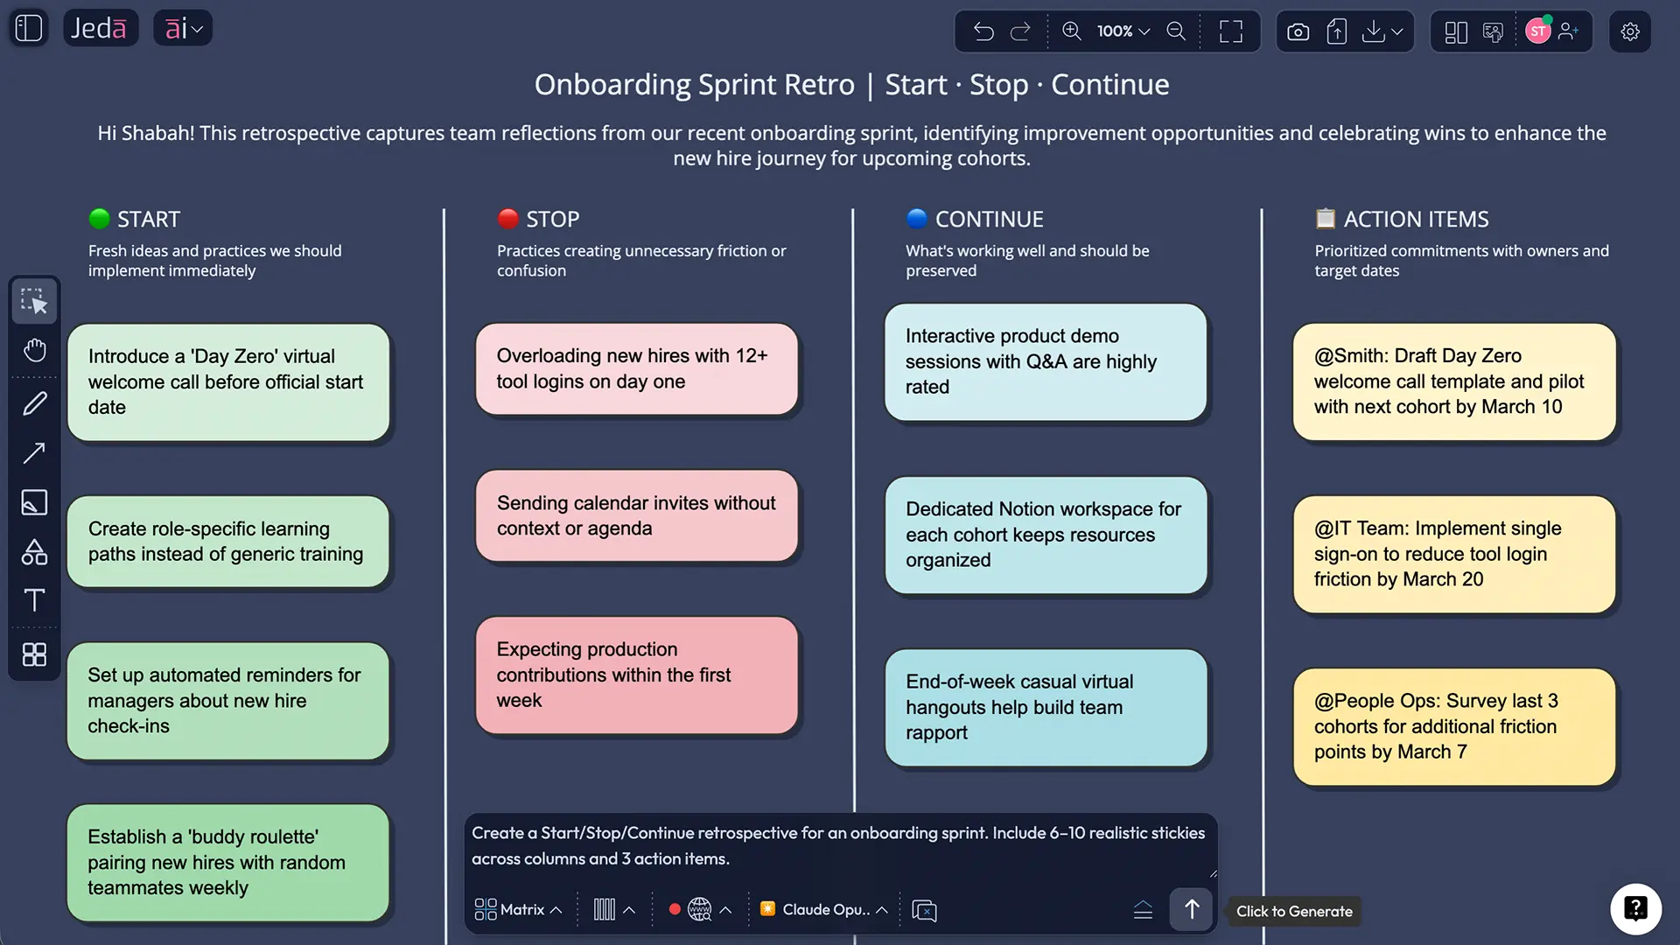
Task: Select the pen drawing tool
Action: (34, 402)
